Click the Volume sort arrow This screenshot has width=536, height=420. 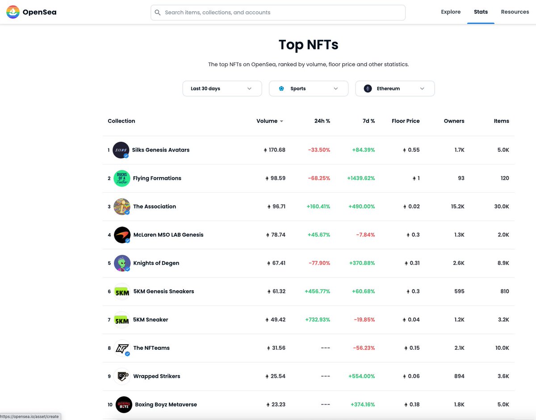click(281, 121)
